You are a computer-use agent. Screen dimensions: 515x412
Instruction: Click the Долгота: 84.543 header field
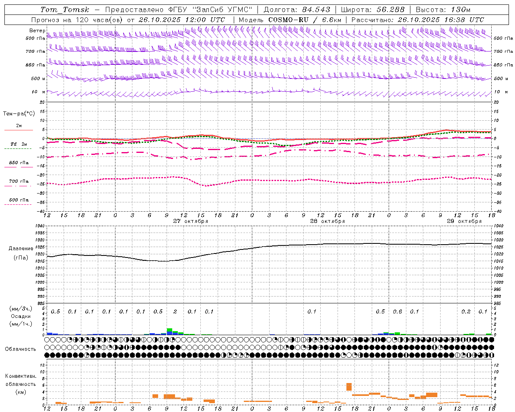(x=297, y=10)
